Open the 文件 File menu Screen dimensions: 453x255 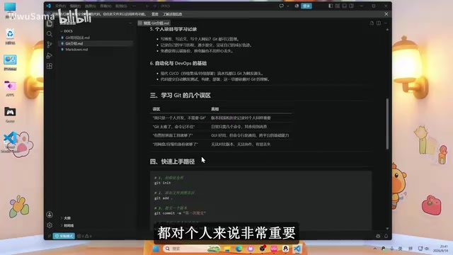[60, 6]
